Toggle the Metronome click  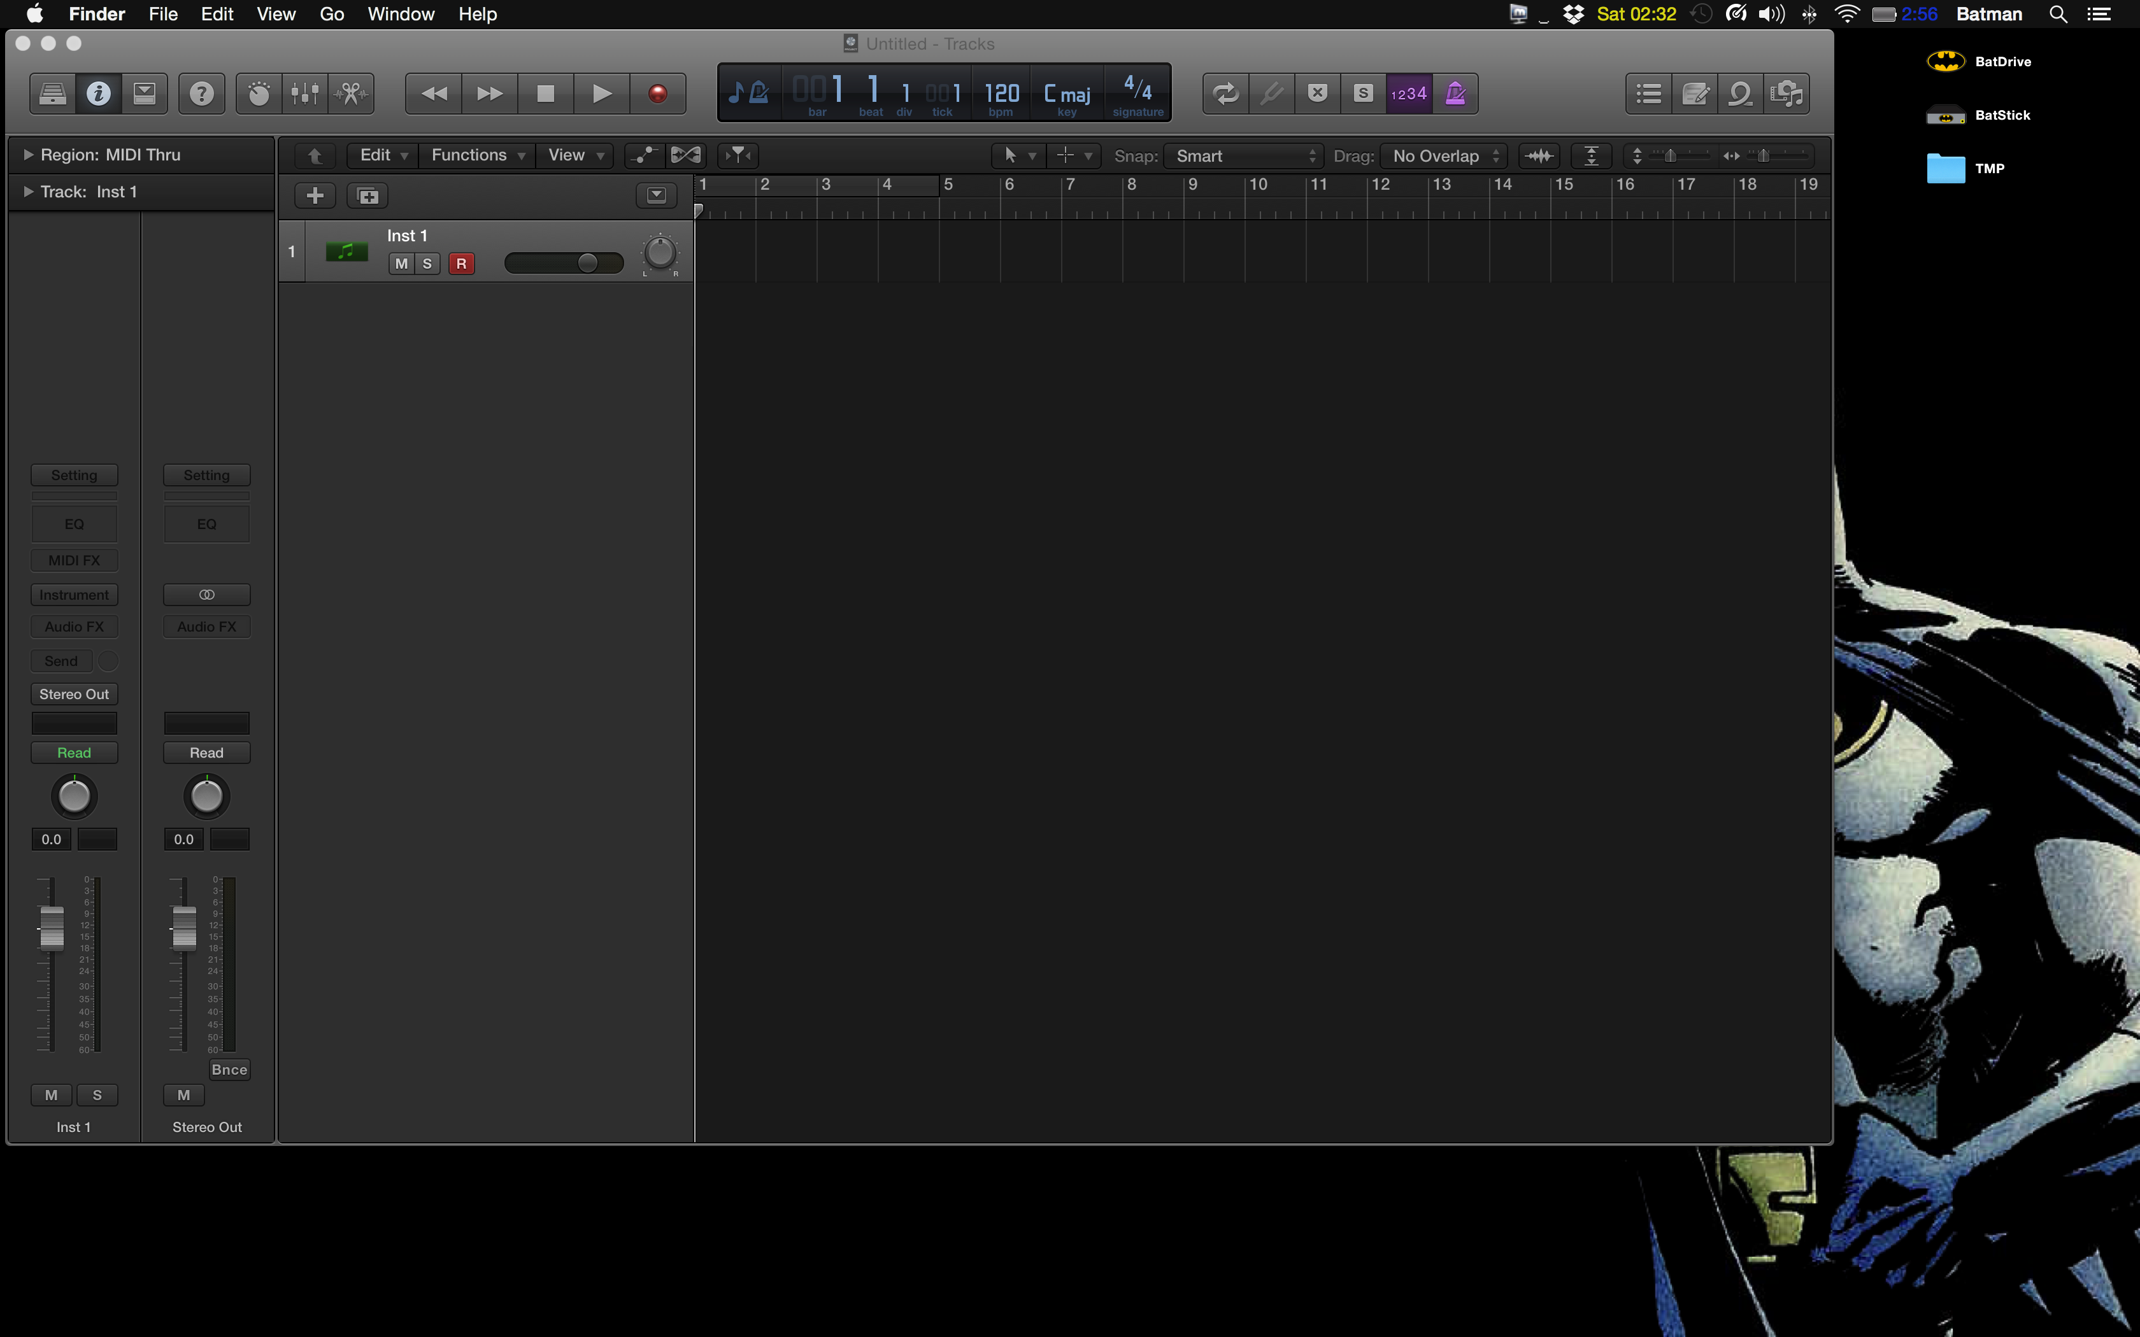(1455, 94)
